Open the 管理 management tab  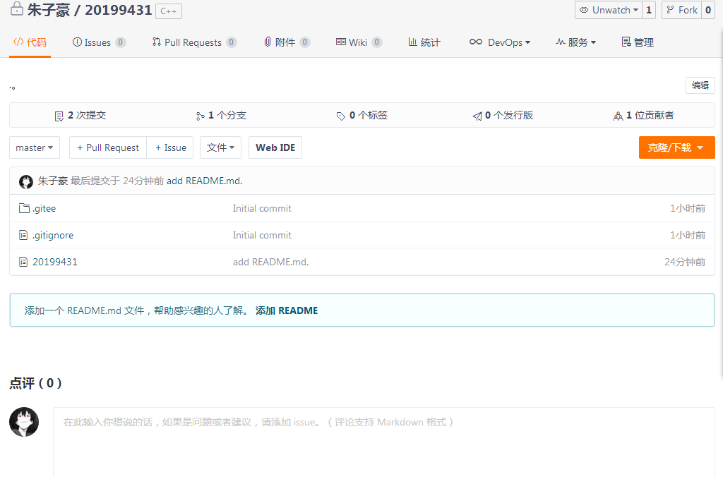pyautogui.click(x=638, y=42)
